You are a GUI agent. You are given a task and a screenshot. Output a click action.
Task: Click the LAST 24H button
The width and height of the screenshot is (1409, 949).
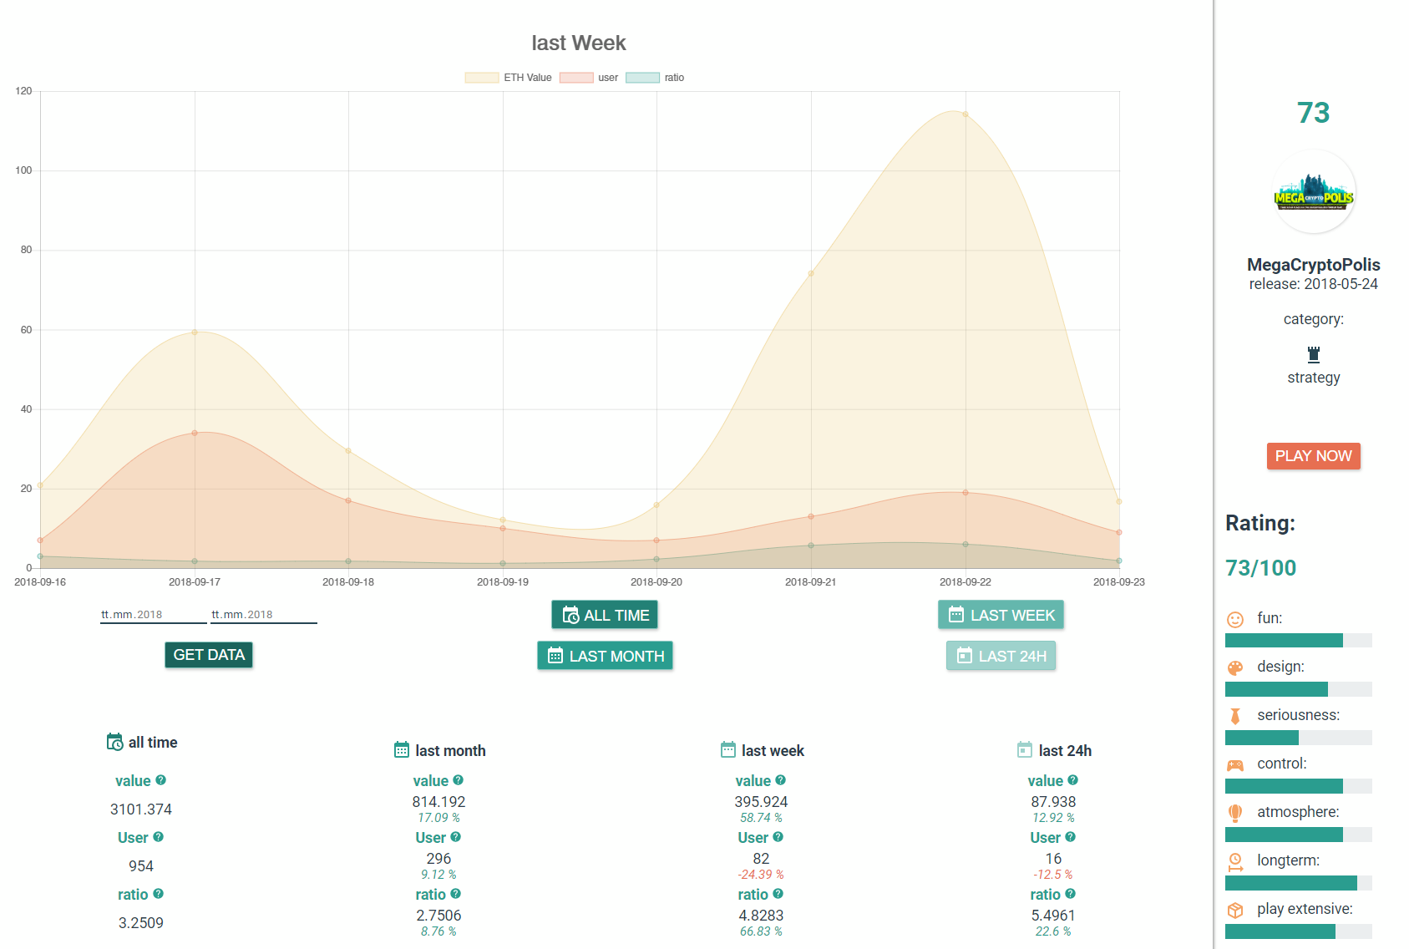tap(1001, 656)
